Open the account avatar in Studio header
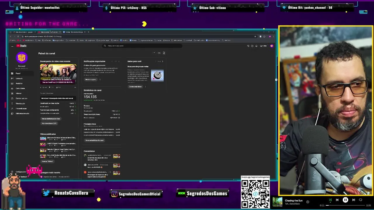Viewport: 374px width, 210px height. pos(272,46)
